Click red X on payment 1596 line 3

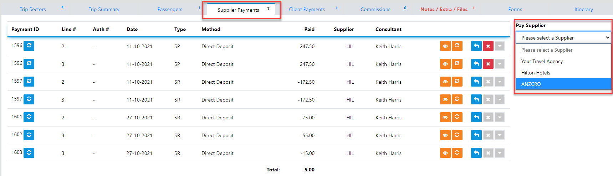tap(488, 64)
